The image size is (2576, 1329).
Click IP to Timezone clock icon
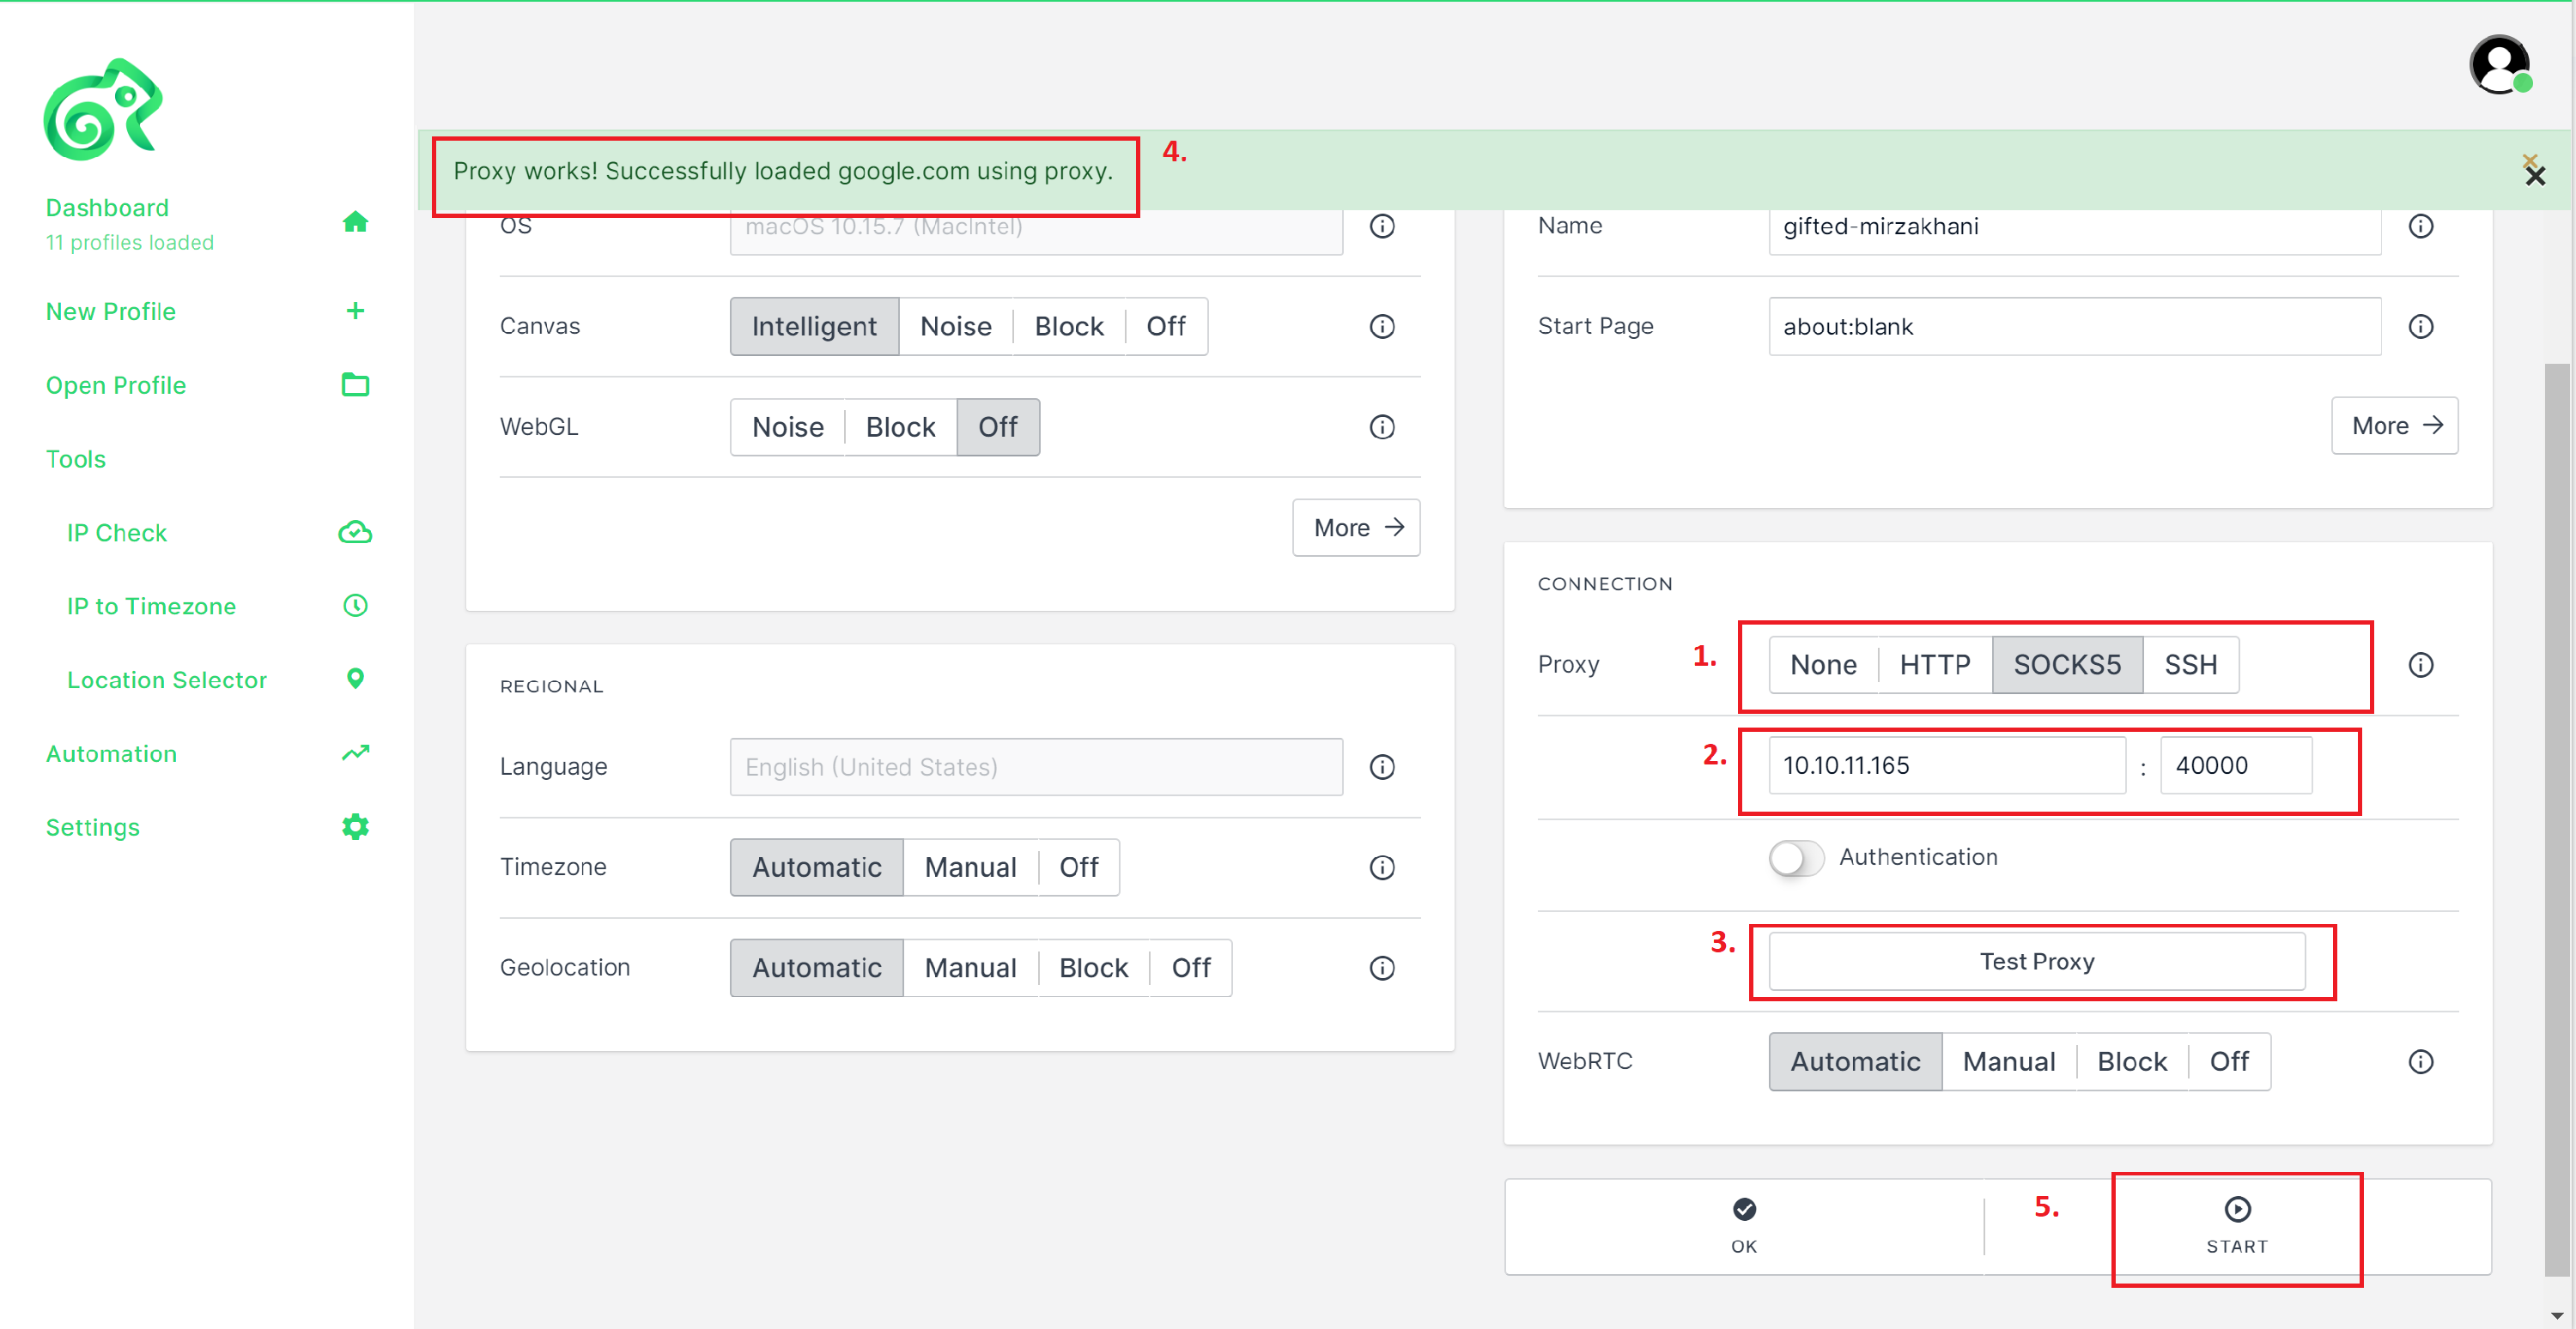point(355,606)
